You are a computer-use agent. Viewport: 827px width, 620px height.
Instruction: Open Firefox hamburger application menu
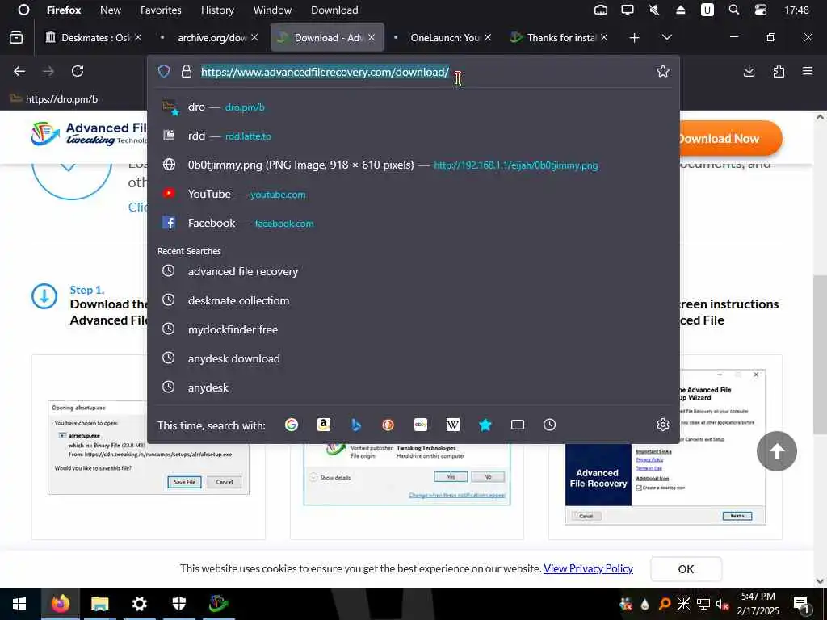click(808, 71)
